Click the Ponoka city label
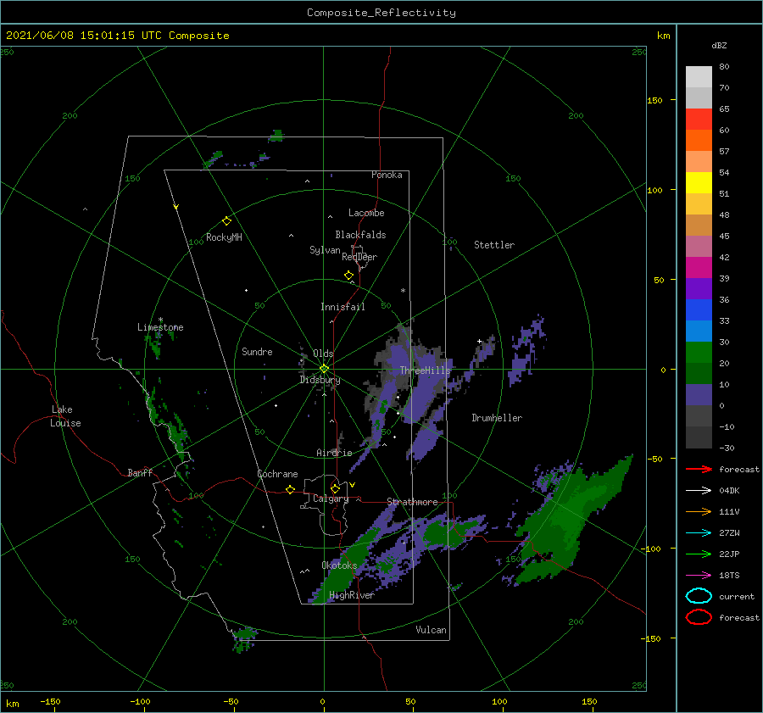This screenshot has width=763, height=713. click(387, 175)
